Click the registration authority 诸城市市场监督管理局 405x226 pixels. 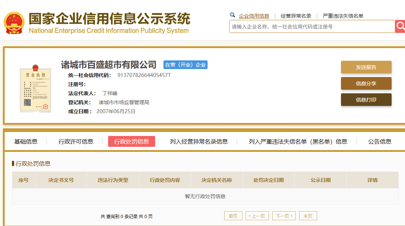(x=124, y=102)
